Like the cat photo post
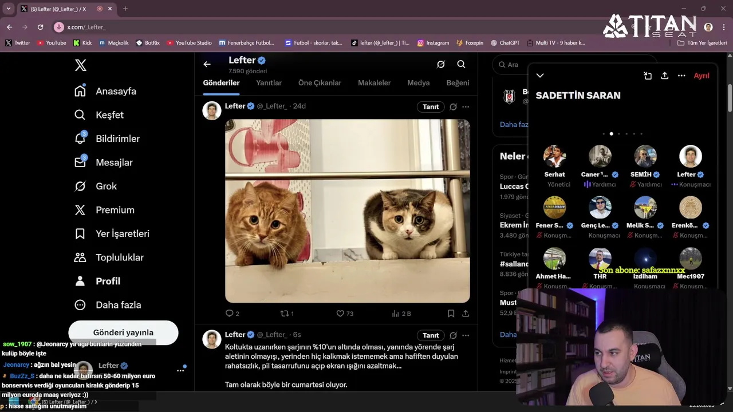The image size is (733, 412). 344,314
